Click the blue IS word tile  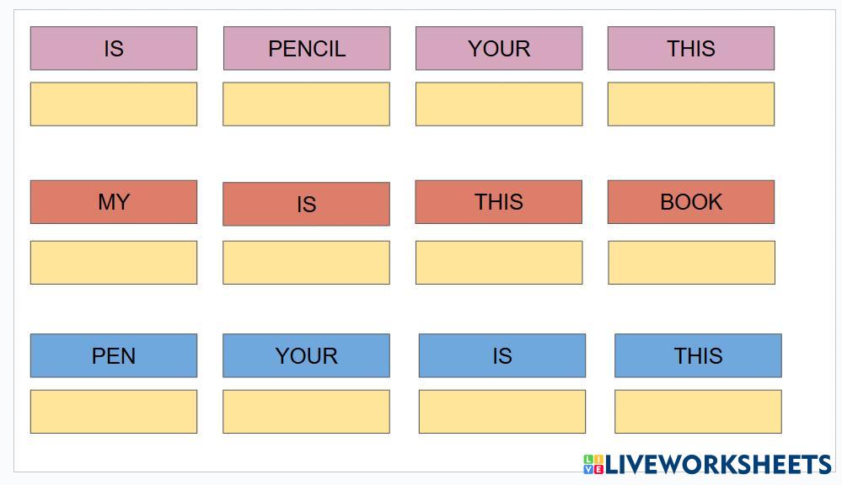tap(502, 355)
